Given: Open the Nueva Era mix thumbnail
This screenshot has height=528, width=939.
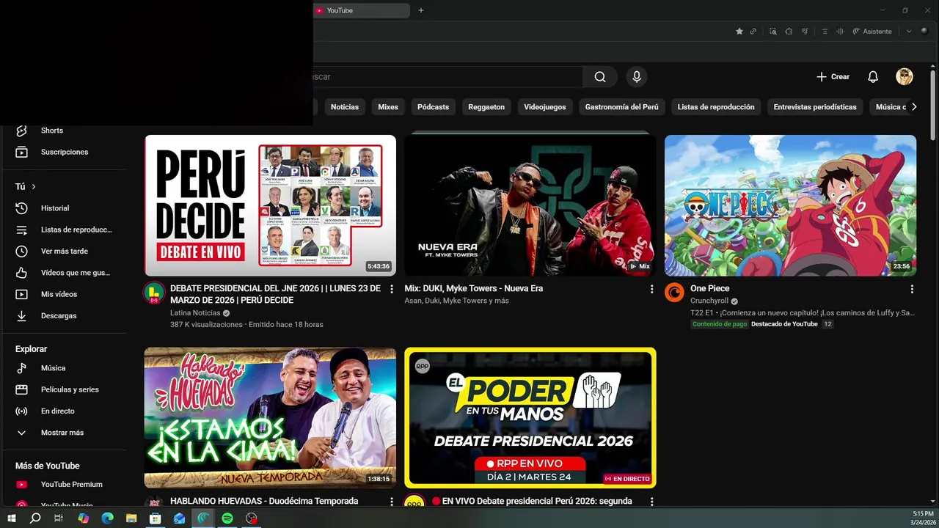Looking at the screenshot, I should (530, 205).
